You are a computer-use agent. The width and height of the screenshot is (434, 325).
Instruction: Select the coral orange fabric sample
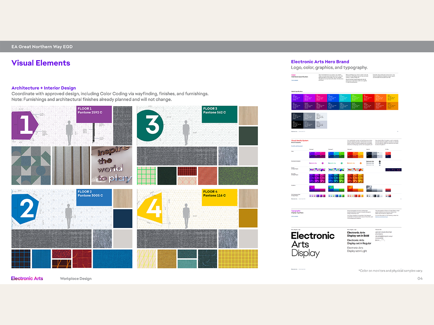[208, 176]
